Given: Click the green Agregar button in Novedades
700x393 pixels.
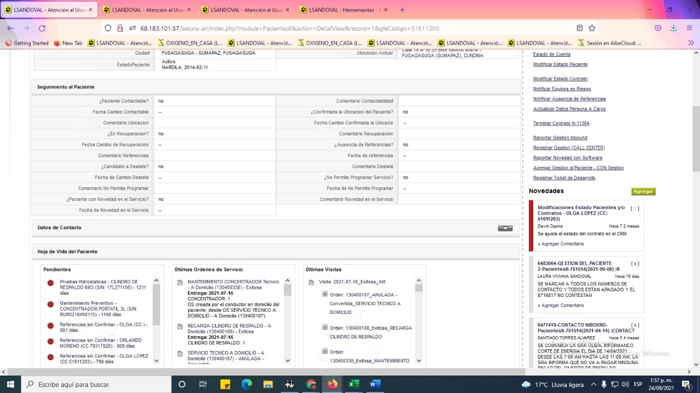Looking at the screenshot, I should click(x=643, y=192).
